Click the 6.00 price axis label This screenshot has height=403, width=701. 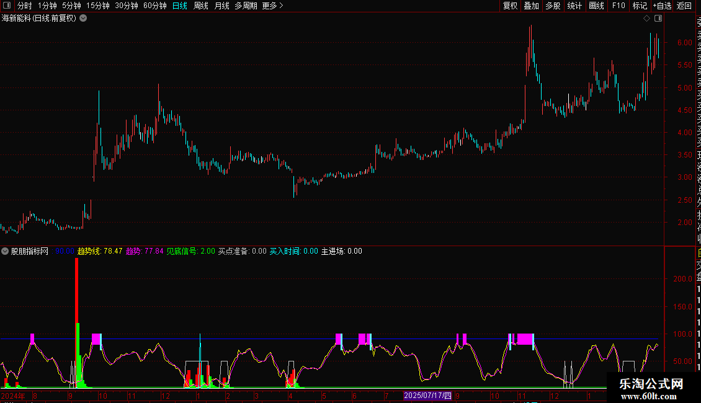coord(684,42)
